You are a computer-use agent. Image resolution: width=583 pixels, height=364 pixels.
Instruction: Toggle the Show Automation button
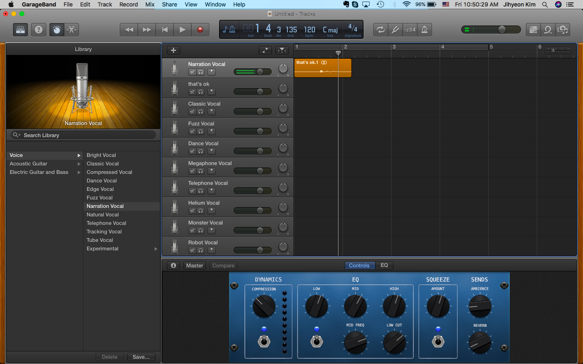tap(265, 51)
